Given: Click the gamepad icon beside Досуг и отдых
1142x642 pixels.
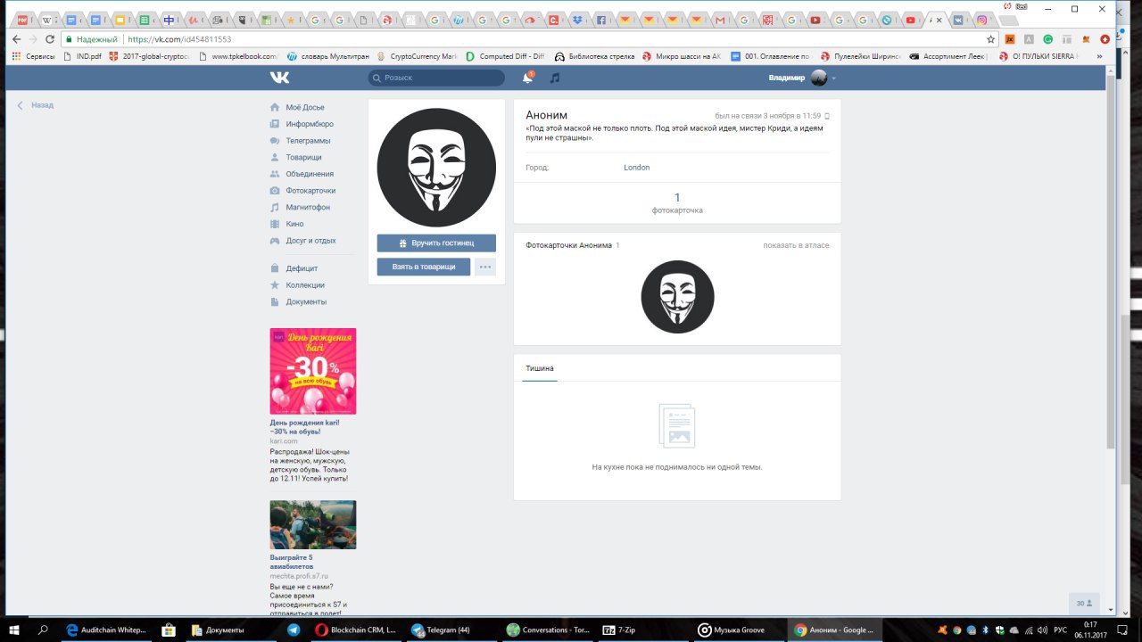Looking at the screenshot, I should [276, 241].
